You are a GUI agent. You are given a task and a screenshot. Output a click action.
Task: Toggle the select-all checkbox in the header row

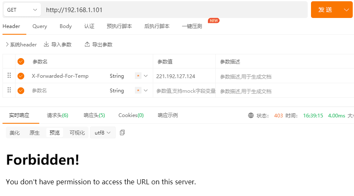(21, 61)
